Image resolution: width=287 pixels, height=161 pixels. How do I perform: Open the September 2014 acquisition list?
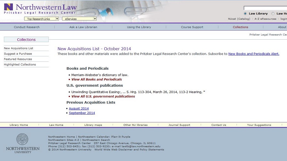[82, 113]
